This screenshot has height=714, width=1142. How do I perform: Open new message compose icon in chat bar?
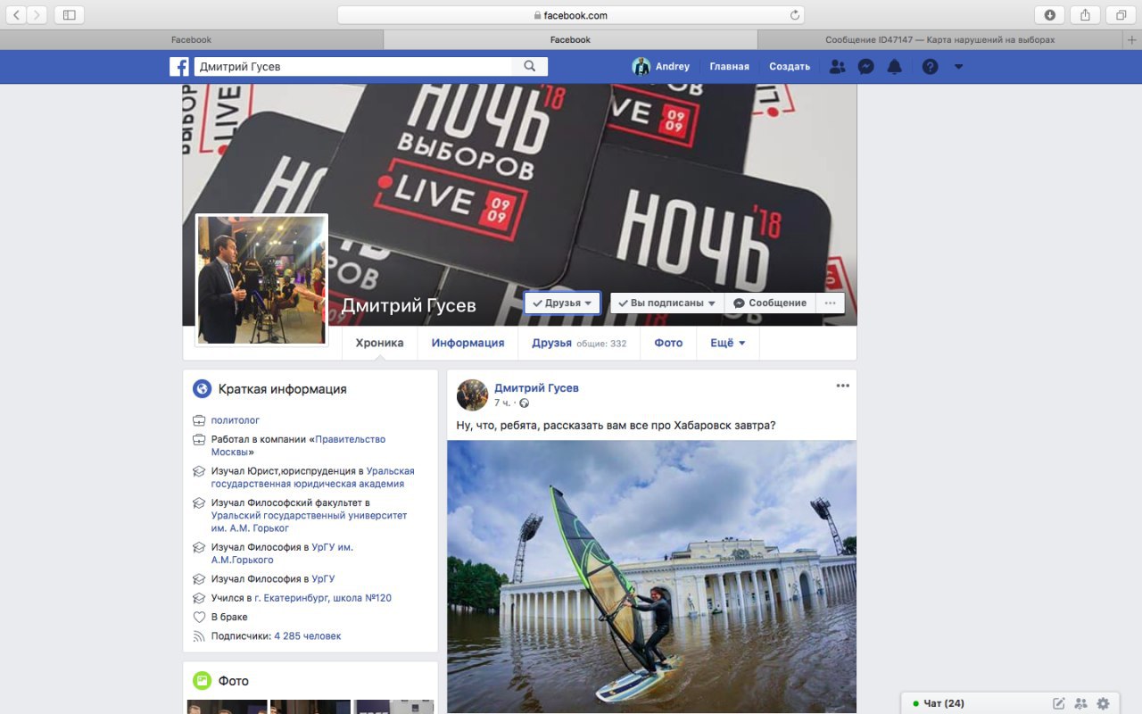coord(1059,703)
